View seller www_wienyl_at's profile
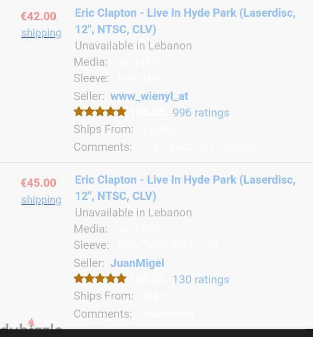 (149, 96)
